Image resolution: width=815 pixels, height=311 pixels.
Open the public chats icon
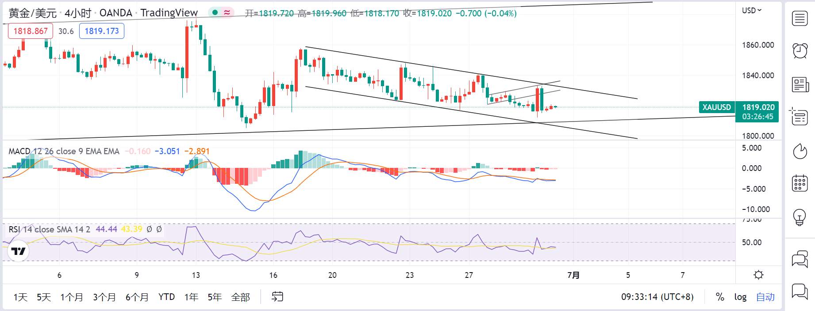tap(800, 259)
